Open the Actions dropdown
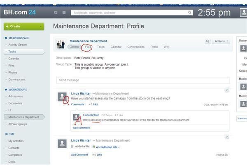 click(221, 41)
